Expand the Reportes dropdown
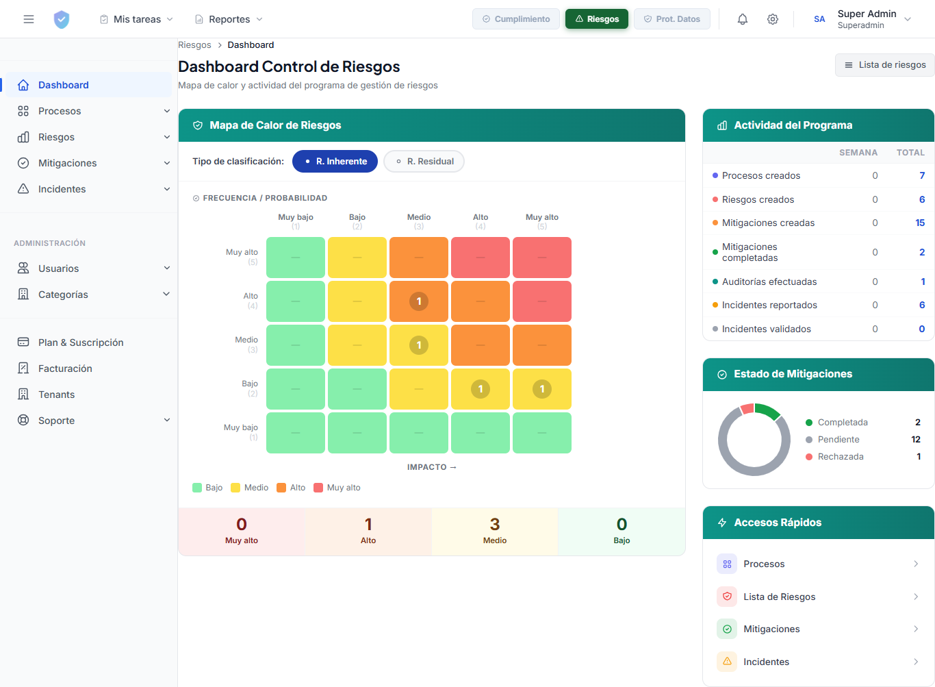This screenshot has width=935, height=687. 228,18
